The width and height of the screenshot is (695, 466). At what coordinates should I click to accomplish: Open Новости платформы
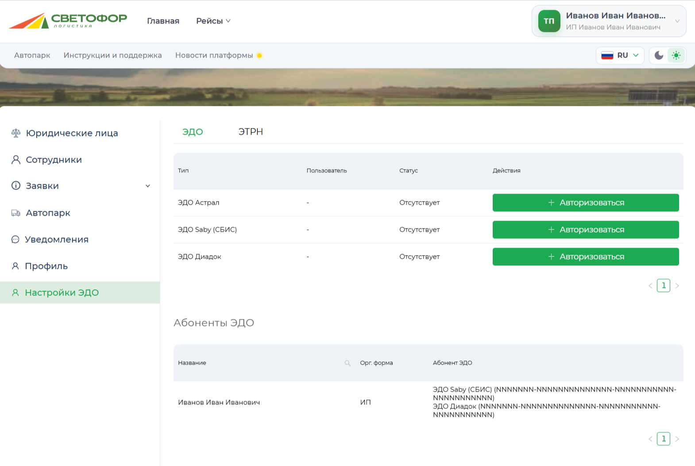coord(214,55)
